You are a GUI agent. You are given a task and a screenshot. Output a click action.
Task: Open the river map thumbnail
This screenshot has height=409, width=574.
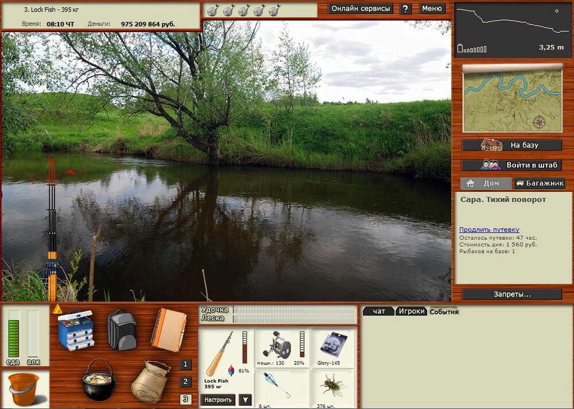pyautogui.click(x=512, y=99)
